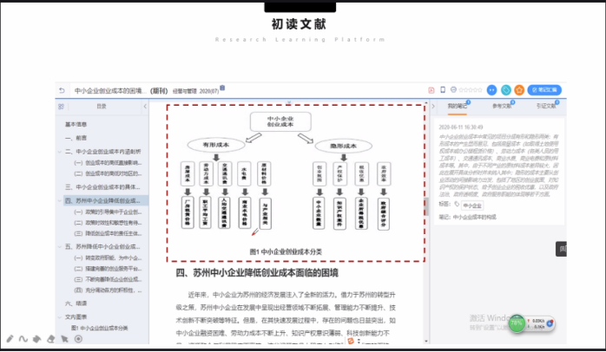Click the PDF download icon
The width and height of the screenshot is (606, 352).
coord(431,89)
